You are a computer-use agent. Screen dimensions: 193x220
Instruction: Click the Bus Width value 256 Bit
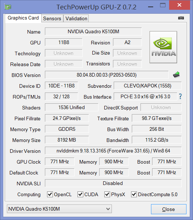pyautogui.click(x=157, y=129)
